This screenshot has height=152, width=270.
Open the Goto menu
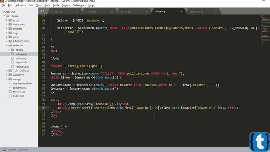[x=47, y=5]
